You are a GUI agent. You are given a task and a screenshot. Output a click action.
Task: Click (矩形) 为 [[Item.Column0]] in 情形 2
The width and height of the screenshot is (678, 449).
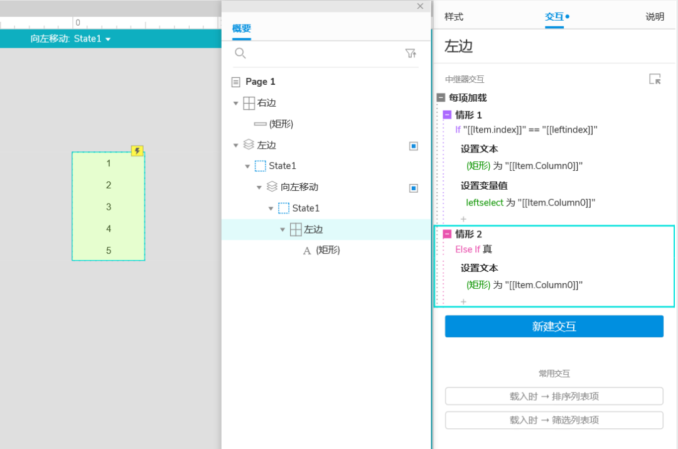524,284
